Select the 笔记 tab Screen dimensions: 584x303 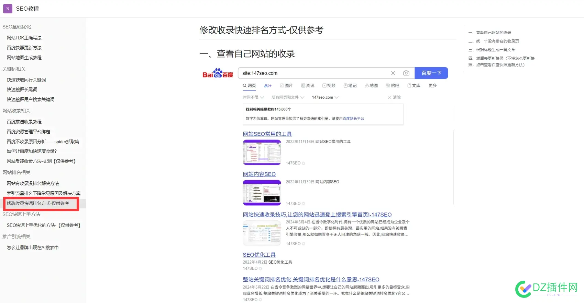(350, 86)
